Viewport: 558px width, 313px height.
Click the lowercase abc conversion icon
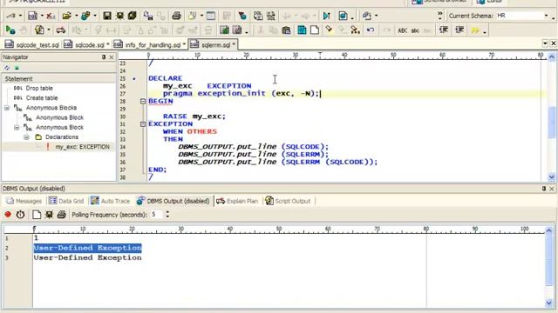tap(415, 30)
